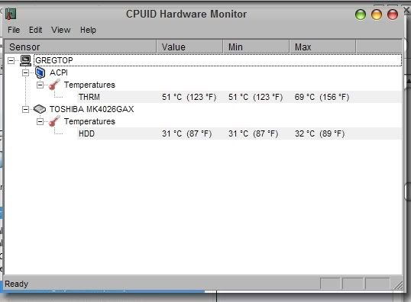Click HDD min value 31 °C (87 °F)
Viewport: 411px width, 302px height.
[x=253, y=133]
